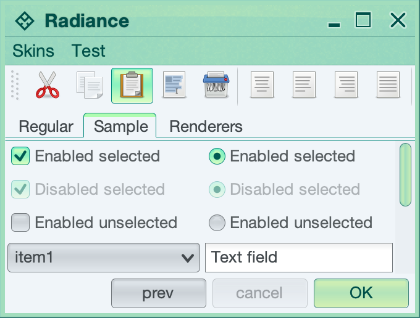Viewport: 420px width, 318px height.
Task: Click the paper shredder icon
Action: coord(216,85)
